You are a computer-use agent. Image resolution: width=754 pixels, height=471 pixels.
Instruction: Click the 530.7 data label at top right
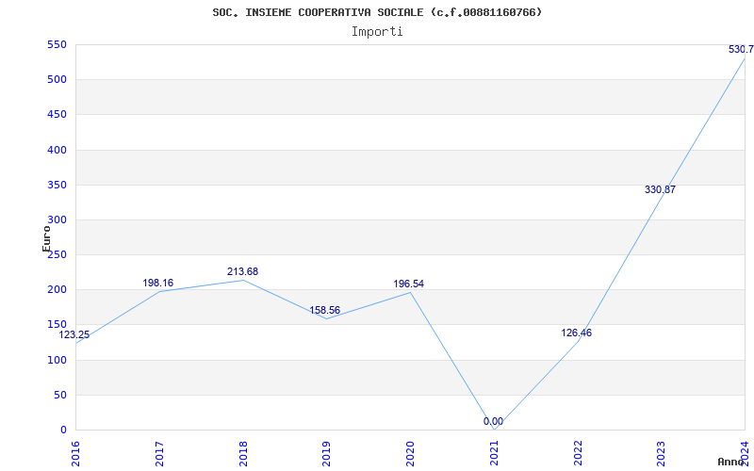point(741,50)
